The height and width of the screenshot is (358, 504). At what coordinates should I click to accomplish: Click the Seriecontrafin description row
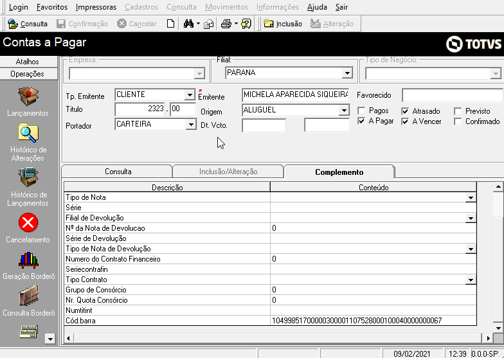click(167, 269)
